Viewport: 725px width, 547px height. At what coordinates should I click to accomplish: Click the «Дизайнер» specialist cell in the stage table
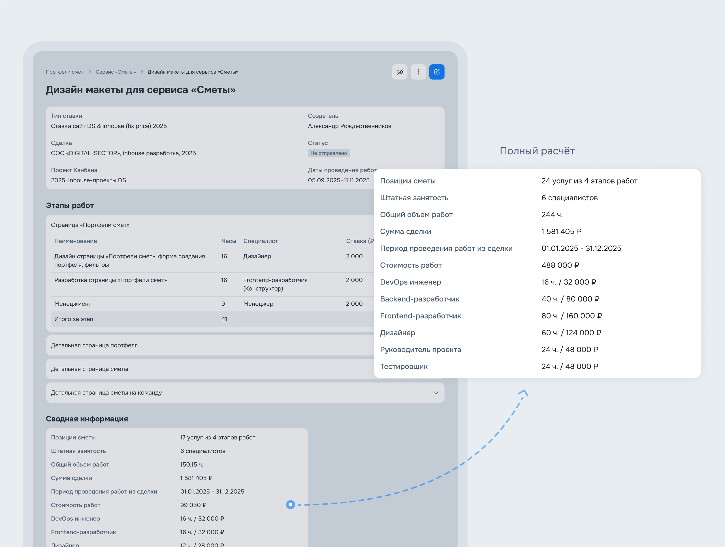tap(257, 256)
